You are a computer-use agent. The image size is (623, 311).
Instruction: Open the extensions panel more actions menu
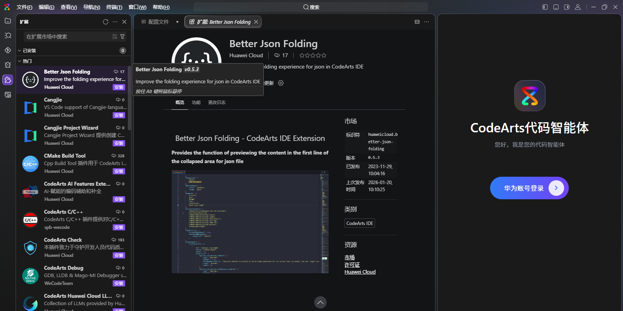tap(115, 22)
